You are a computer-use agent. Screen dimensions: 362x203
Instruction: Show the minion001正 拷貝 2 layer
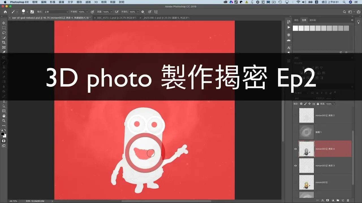[296, 115]
